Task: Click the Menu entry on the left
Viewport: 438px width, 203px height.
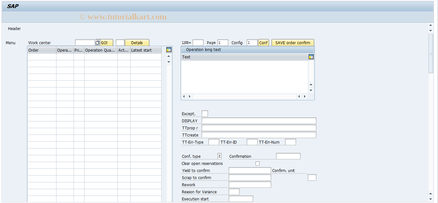Action: (11, 43)
